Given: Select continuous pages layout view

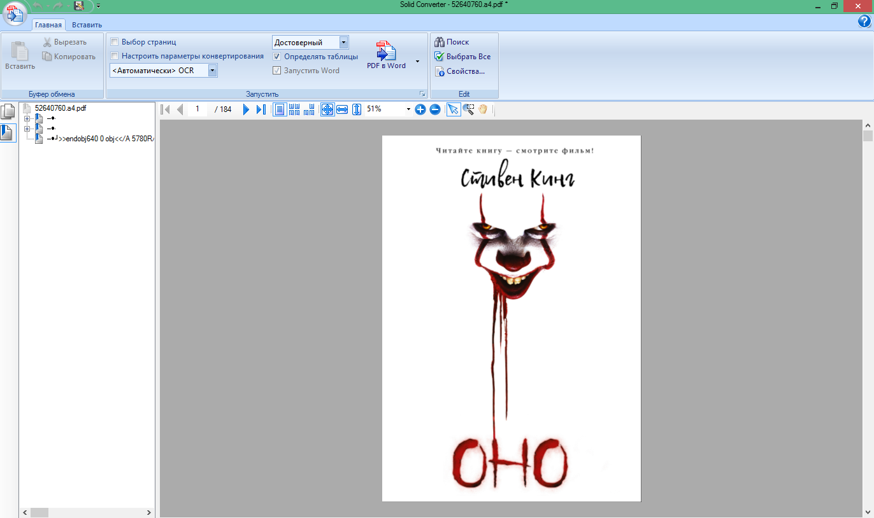Looking at the screenshot, I should 309,109.
